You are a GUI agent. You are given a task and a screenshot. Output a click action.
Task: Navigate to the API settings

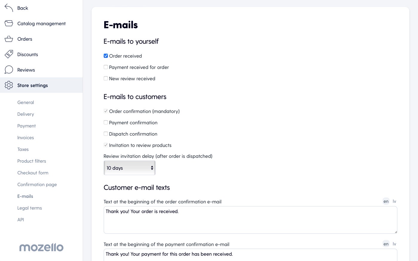(21, 220)
